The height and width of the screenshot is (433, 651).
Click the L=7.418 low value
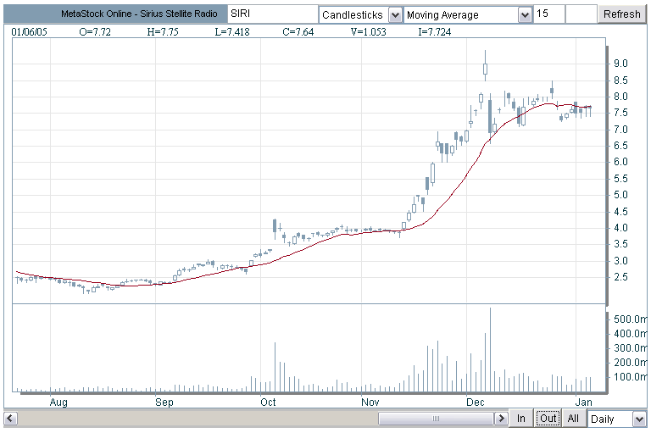[232, 32]
